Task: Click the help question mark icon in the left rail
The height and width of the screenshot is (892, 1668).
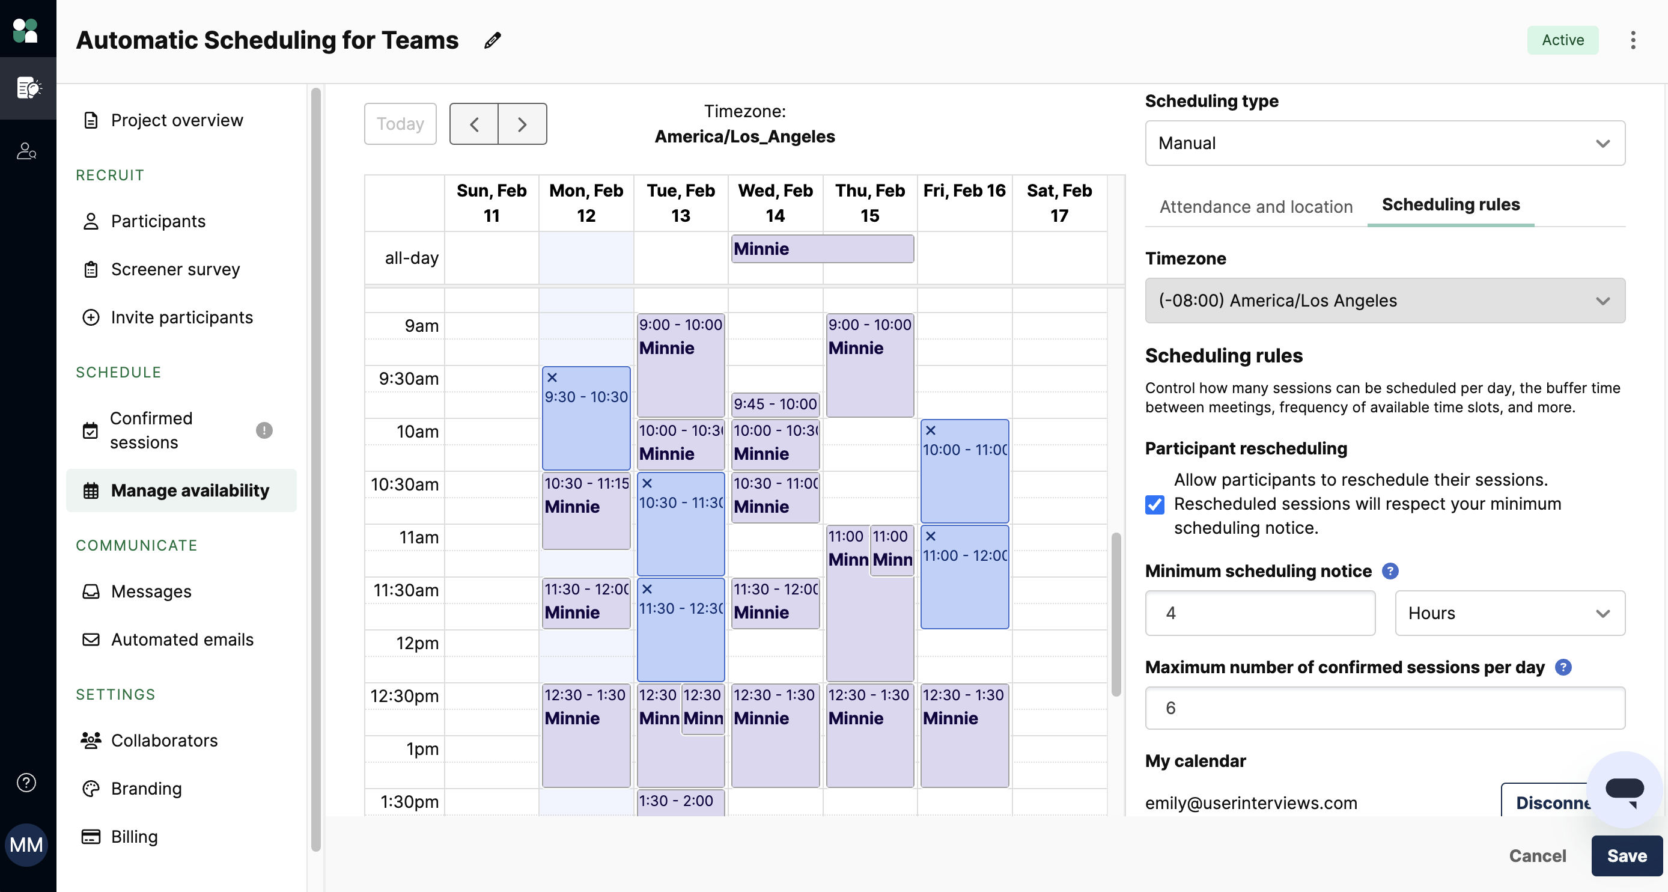Action: 26,782
